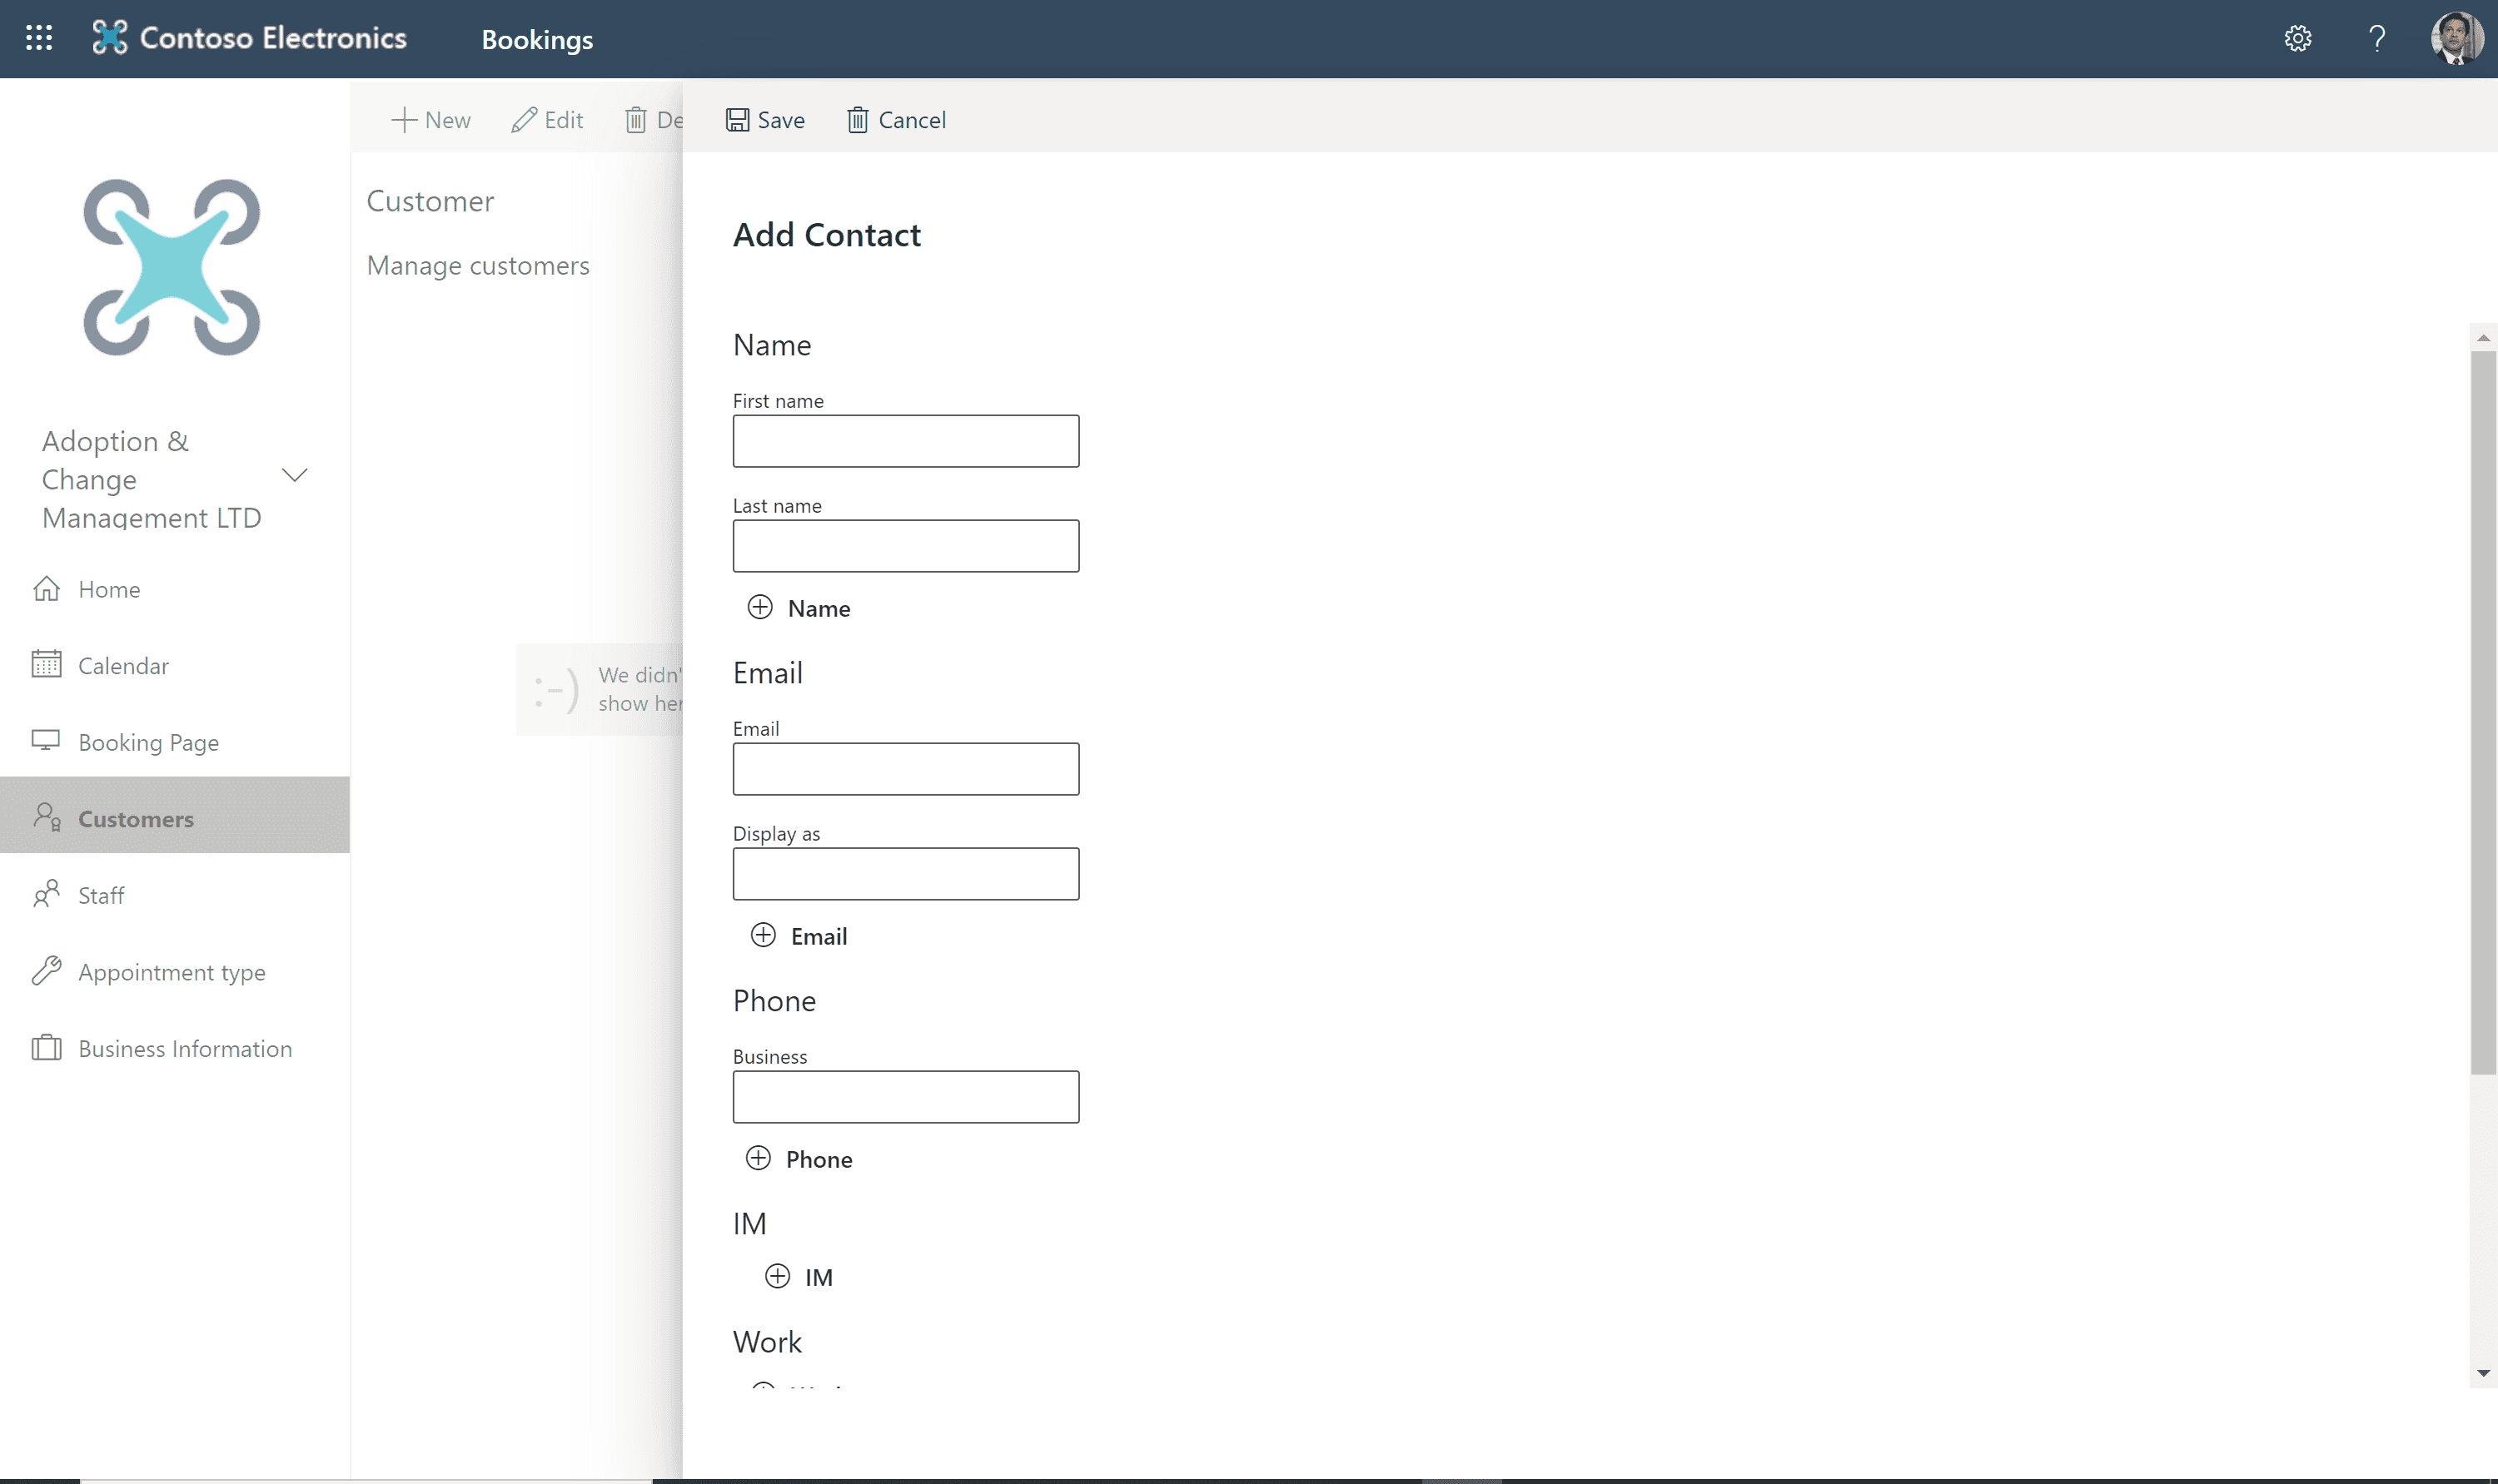Click the Cancel trash bin icon
Screen dimensions: 2498x1484
(x=858, y=120)
